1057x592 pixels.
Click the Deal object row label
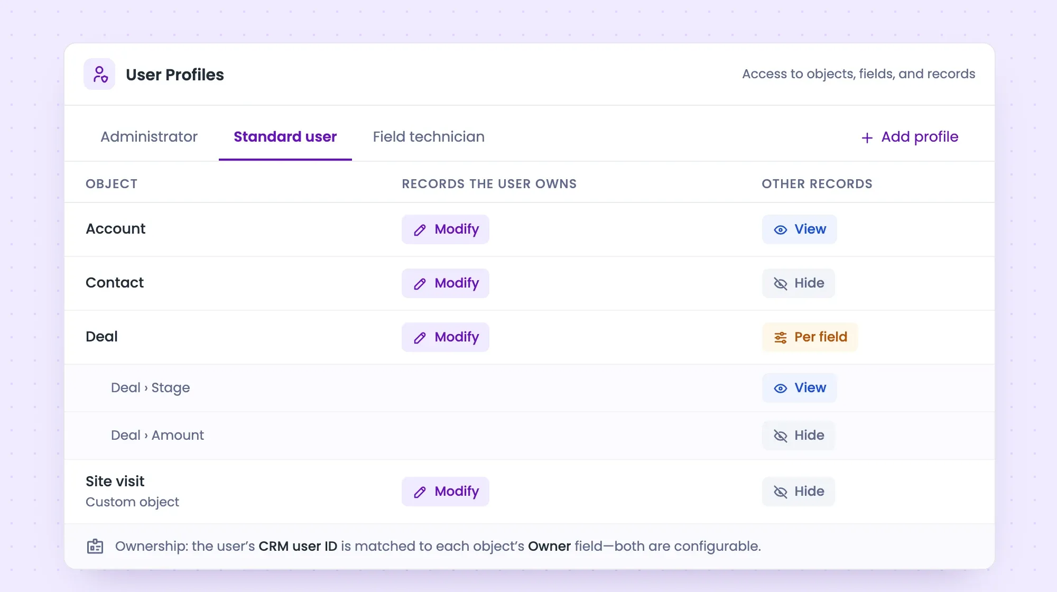[101, 337]
